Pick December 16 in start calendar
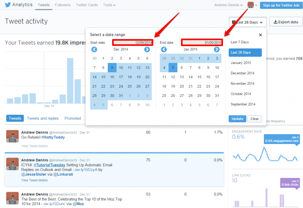 112,77
